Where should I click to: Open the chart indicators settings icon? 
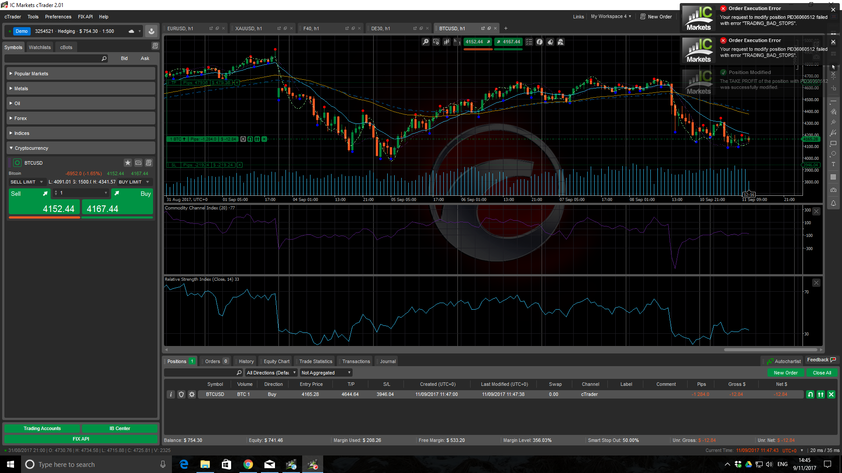(x=436, y=42)
